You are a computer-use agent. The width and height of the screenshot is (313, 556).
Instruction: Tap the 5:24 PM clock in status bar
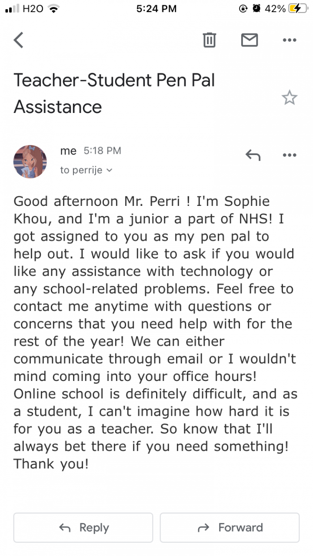(156, 9)
